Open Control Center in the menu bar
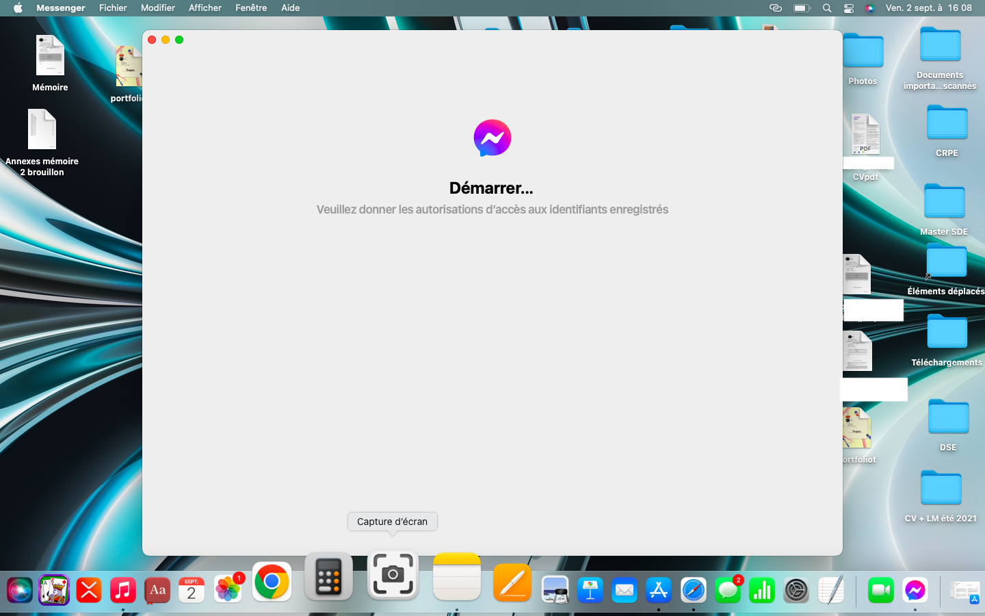This screenshot has height=616, width=985. coord(849,8)
